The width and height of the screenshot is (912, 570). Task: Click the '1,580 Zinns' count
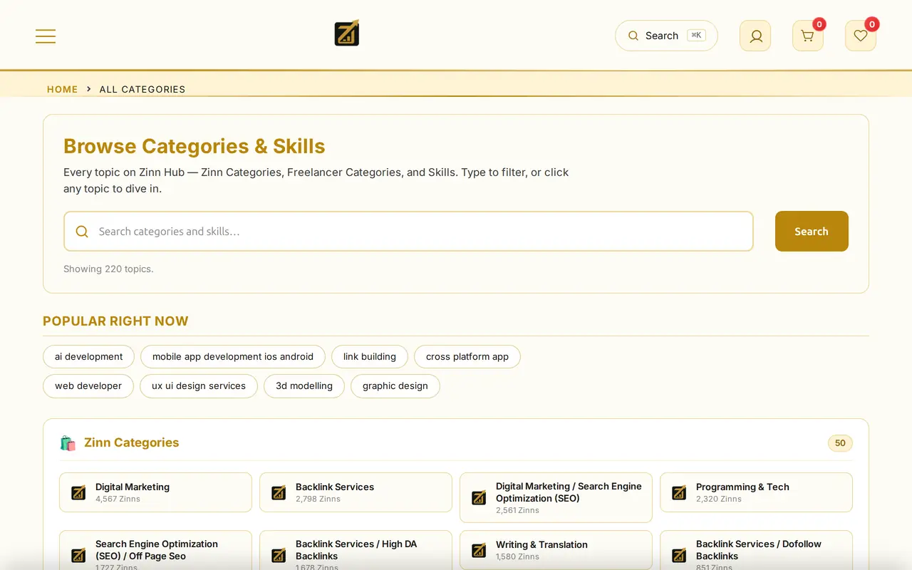tap(517, 556)
